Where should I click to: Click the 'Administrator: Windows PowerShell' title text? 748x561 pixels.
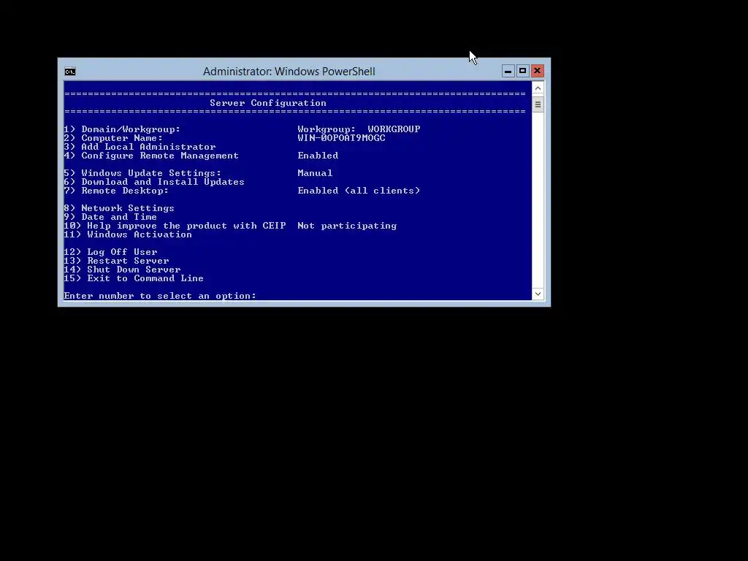[289, 72]
